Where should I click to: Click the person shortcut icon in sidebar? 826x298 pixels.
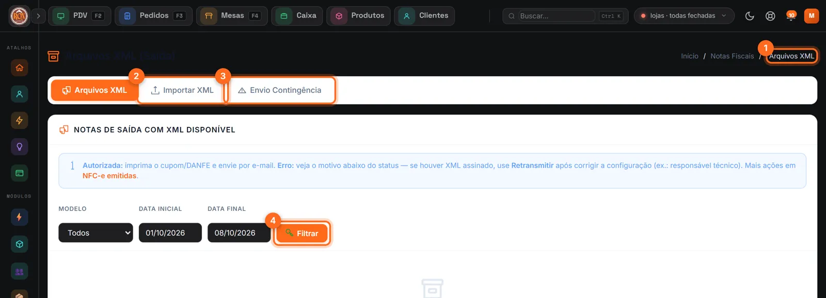point(20,94)
